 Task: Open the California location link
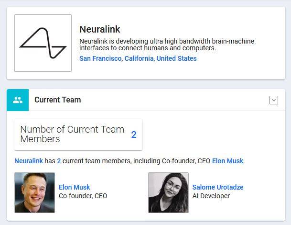pyautogui.click(x=139, y=58)
